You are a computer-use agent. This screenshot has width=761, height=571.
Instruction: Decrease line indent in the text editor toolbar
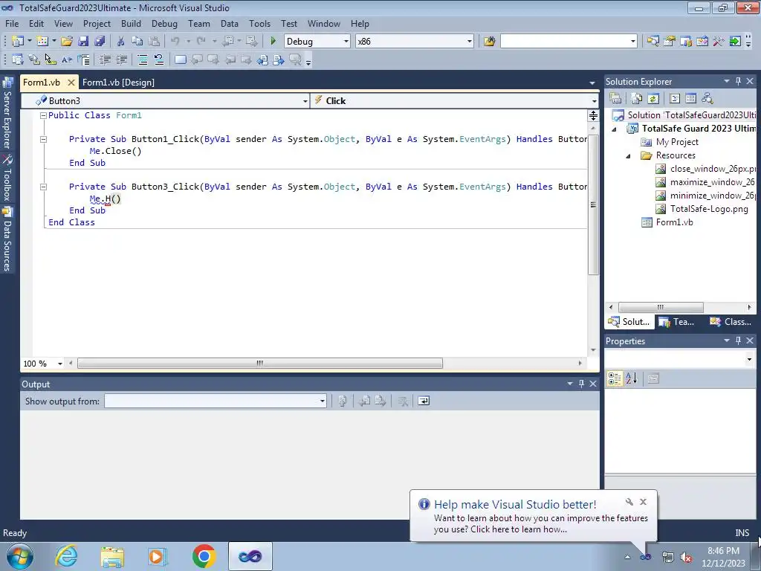[105, 59]
